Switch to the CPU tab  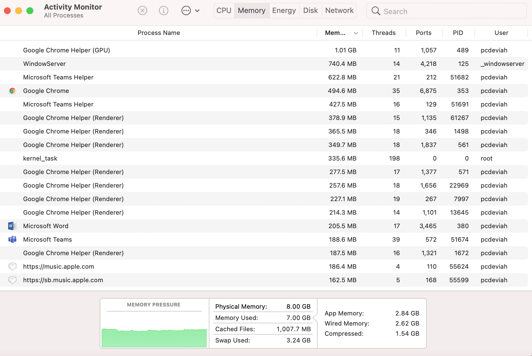[x=224, y=11]
